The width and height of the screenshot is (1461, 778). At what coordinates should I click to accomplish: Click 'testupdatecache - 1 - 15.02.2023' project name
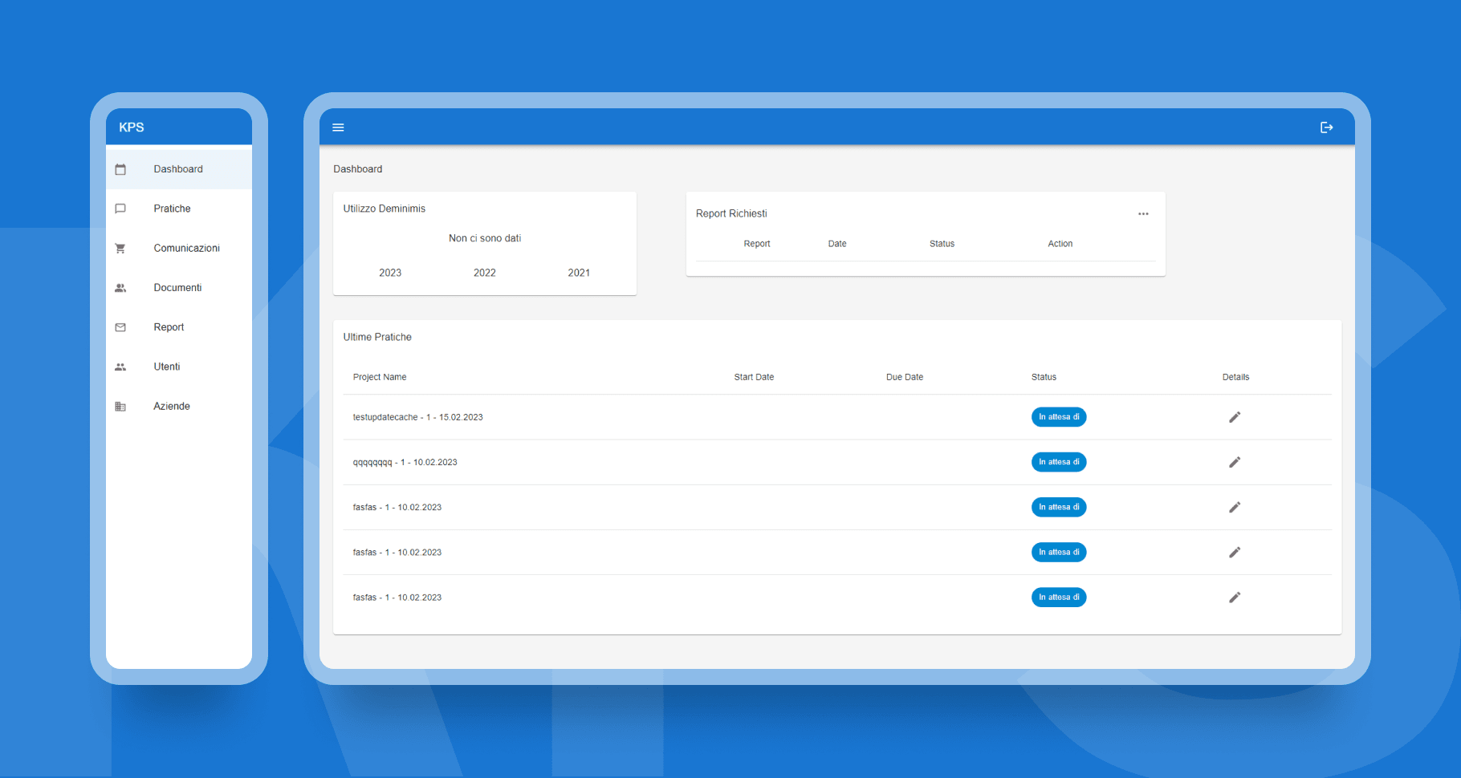pyautogui.click(x=418, y=417)
